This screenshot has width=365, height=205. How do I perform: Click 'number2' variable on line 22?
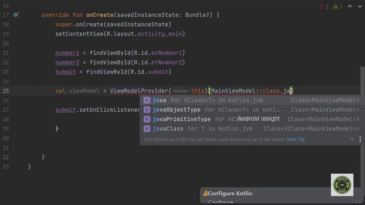67,63
